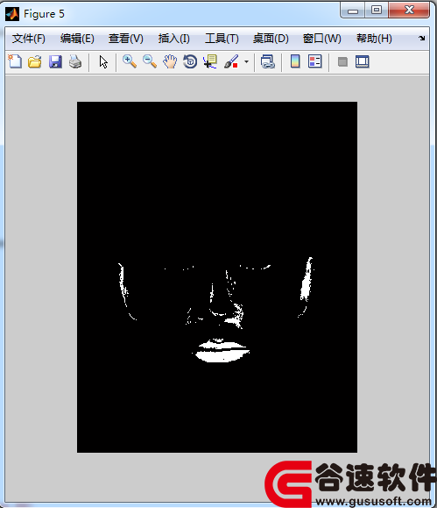Image resolution: width=437 pixels, height=508 pixels.
Task: Toggle the Data Cursor tool
Action: click(210, 61)
